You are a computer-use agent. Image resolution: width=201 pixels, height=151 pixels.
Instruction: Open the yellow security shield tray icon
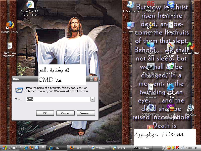point(173,148)
